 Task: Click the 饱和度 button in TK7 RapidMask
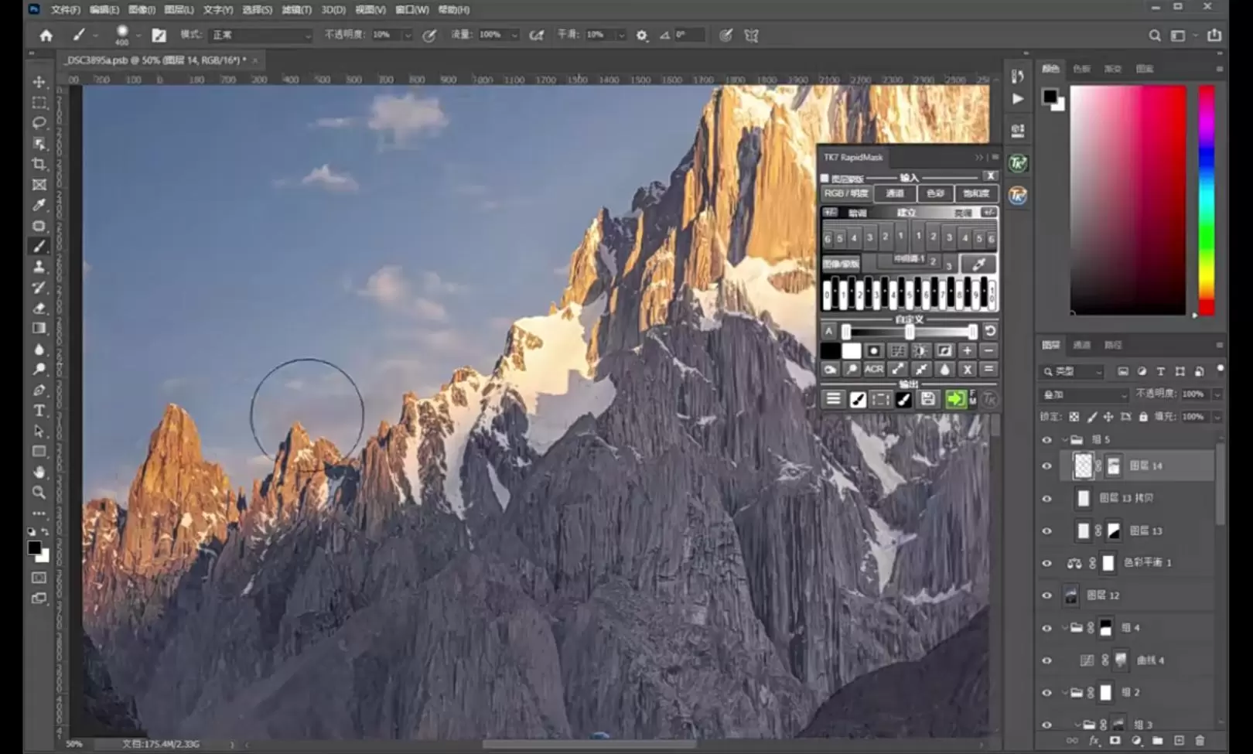976,194
